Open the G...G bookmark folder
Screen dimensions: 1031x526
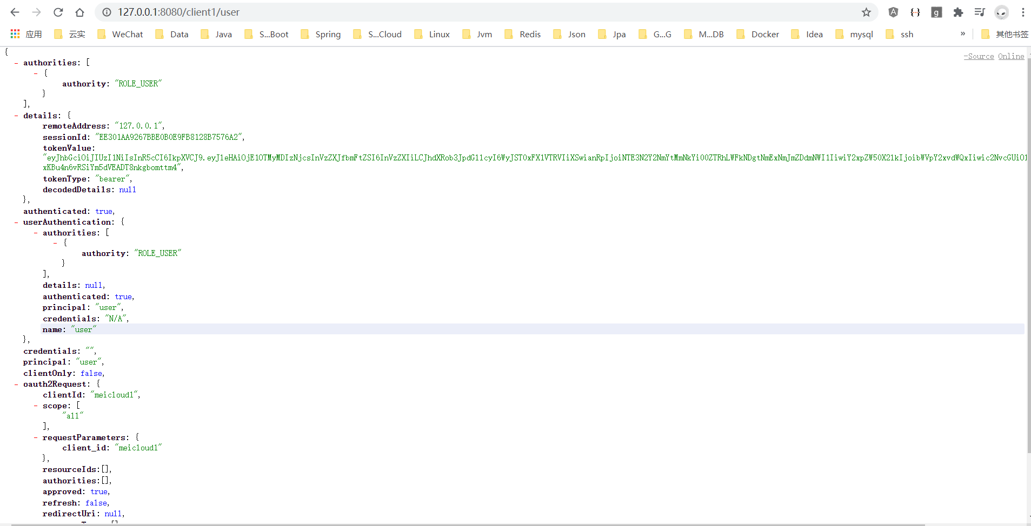point(655,34)
